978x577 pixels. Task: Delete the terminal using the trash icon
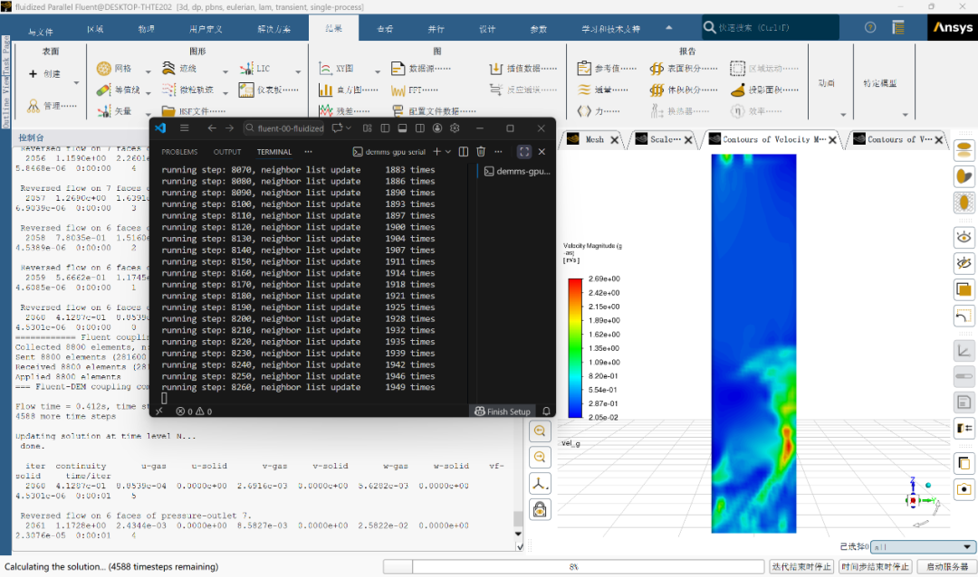click(x=481, y=152)
